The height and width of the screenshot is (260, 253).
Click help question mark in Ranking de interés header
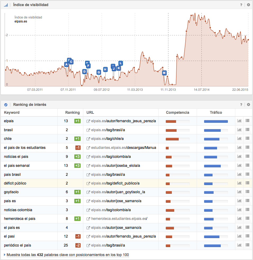coord(241,105)
